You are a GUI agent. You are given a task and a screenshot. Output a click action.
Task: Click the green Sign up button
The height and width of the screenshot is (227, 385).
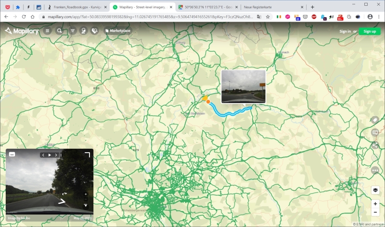[x=370, y=31]
